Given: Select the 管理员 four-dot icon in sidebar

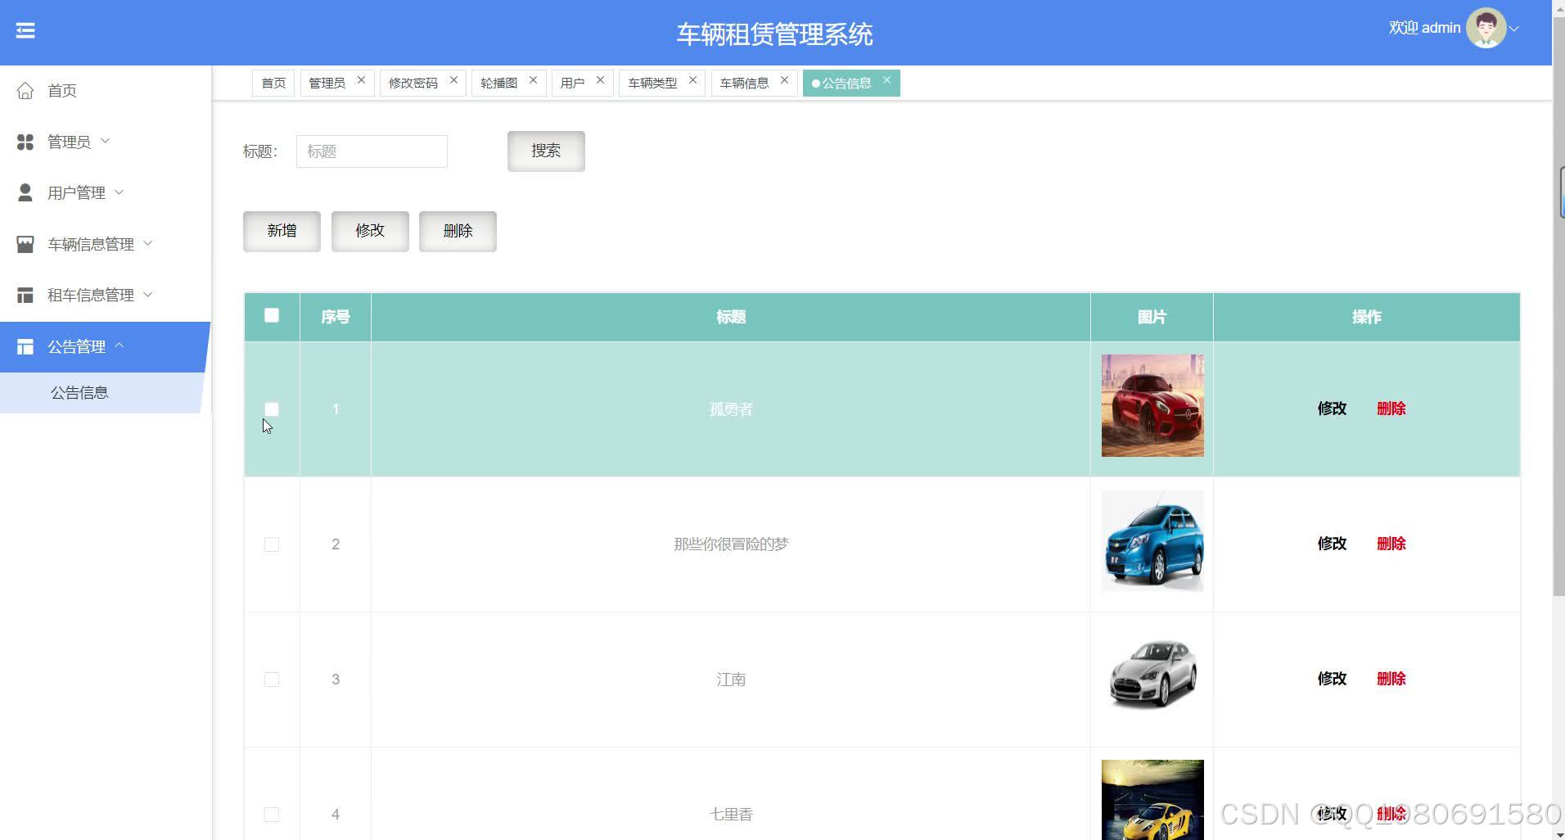Looking at the screenshot, I should tap(25, 142).
